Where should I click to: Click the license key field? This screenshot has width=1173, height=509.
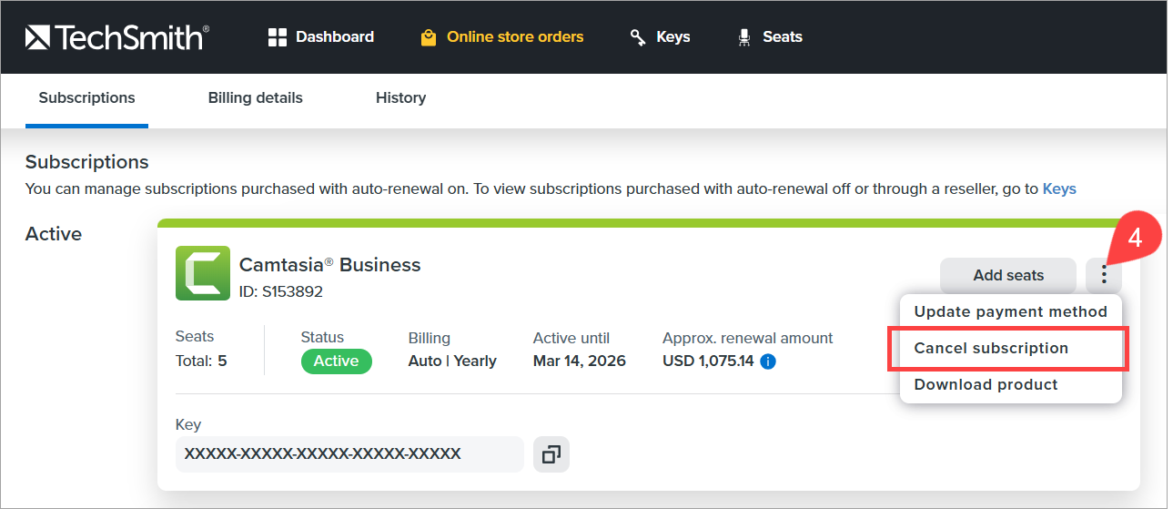click(349, 454)
